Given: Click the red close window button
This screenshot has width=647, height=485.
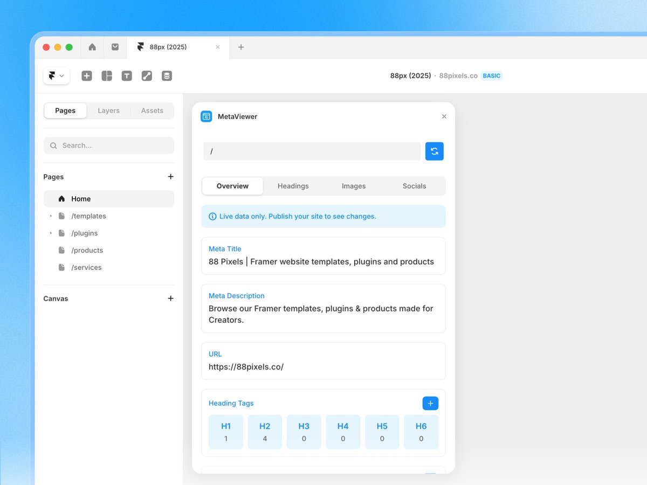Looking at the screenshot, I should click(x=46, y=47).
